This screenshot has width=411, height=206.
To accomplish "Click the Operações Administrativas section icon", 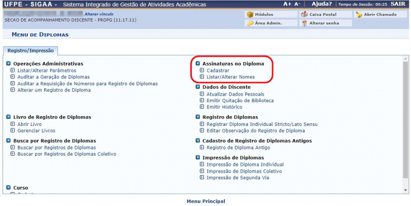I will click(9, 63).
